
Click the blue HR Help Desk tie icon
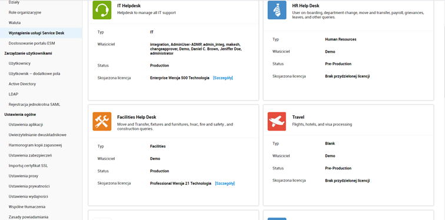point(277,10)
